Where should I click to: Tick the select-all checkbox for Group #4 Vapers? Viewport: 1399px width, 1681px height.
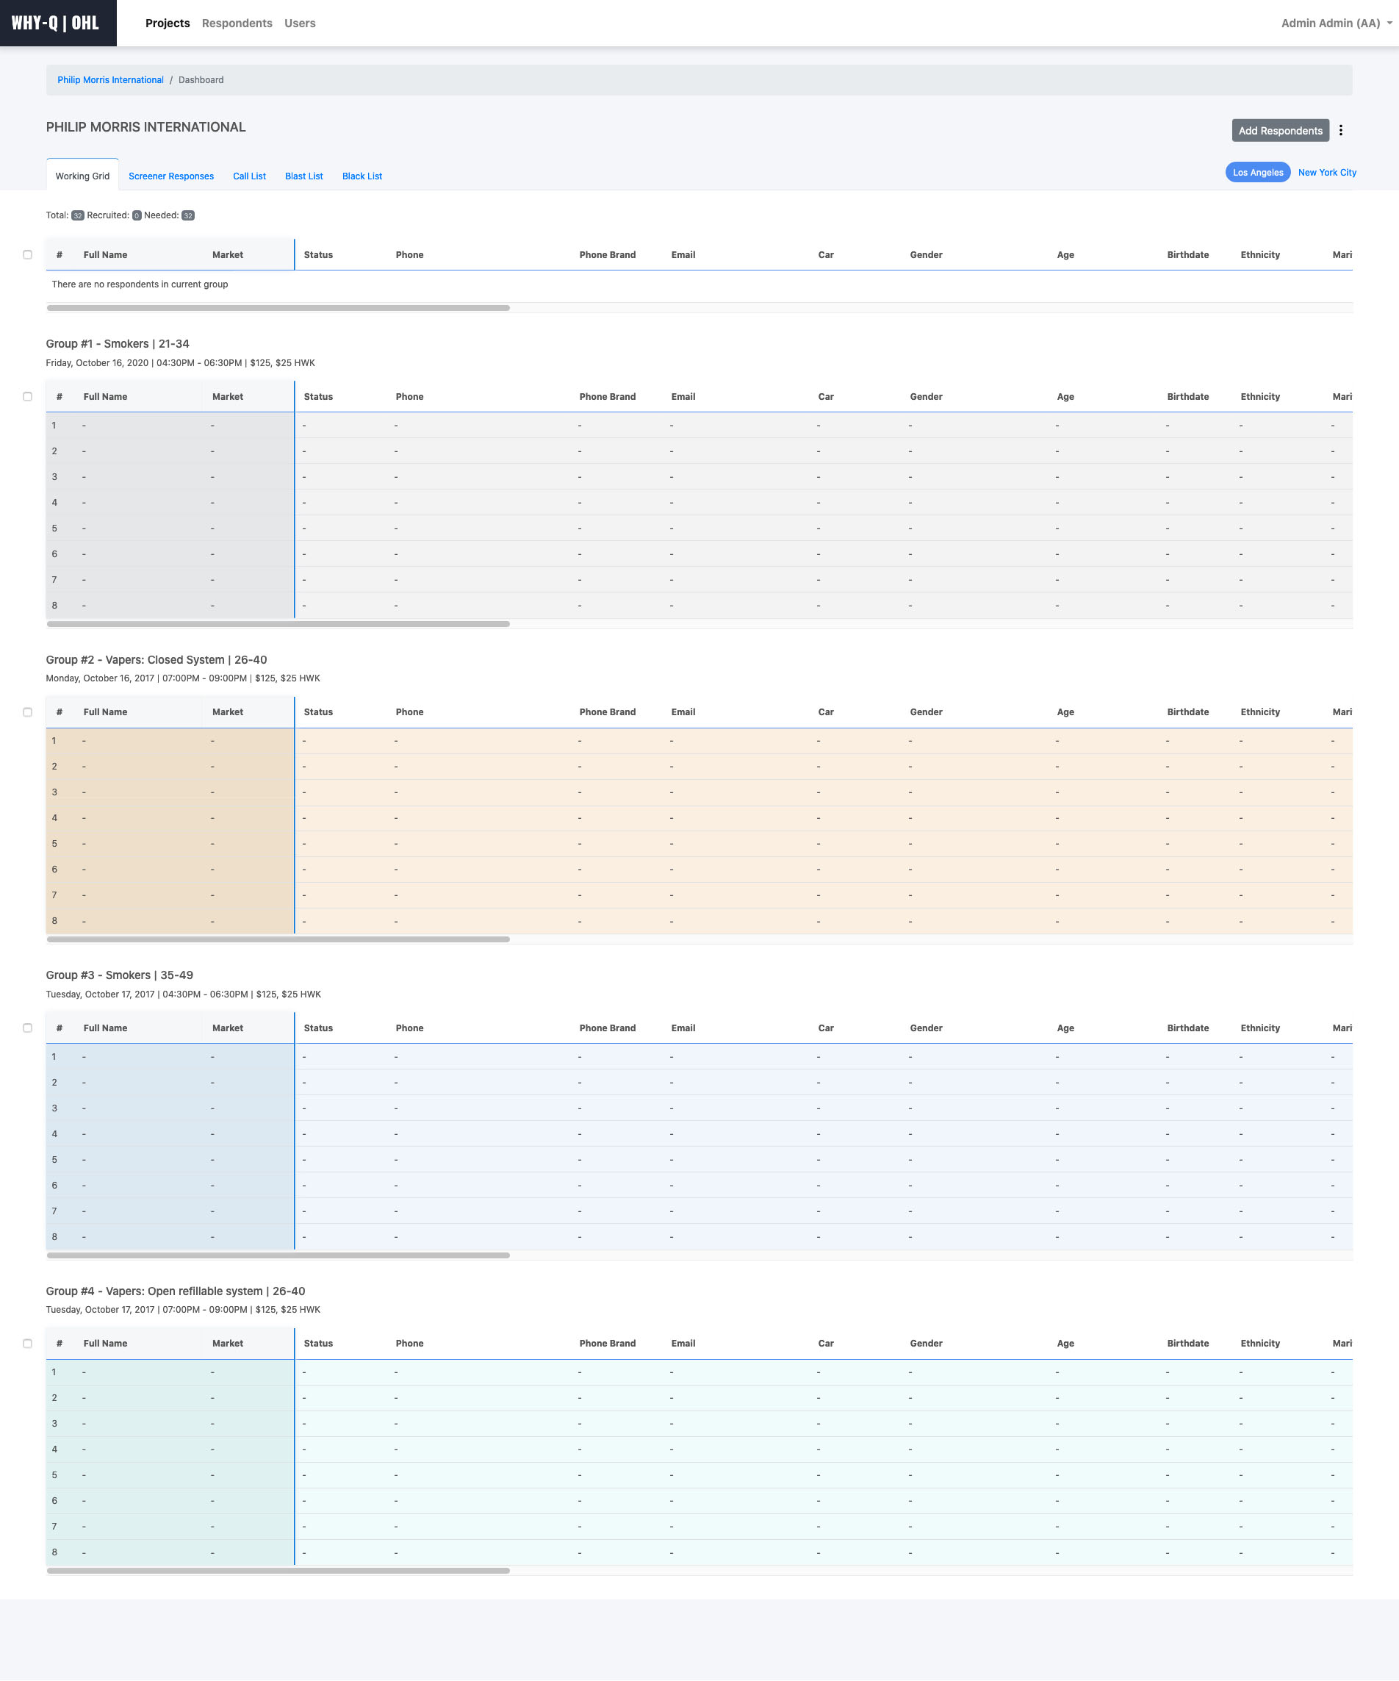(x=27, y=1343)
